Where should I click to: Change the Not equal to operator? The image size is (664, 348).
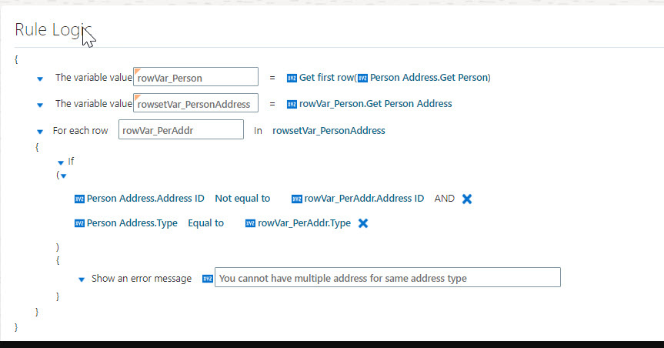coord(242,199)
